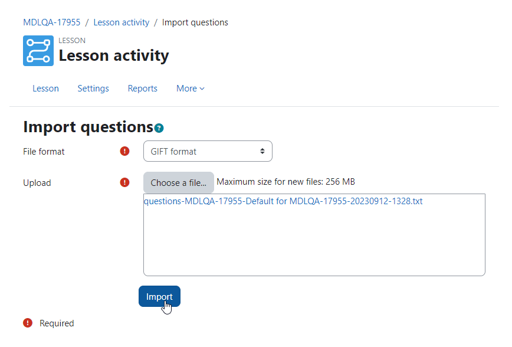Open the GIFT format dropdown

[208, 151]
